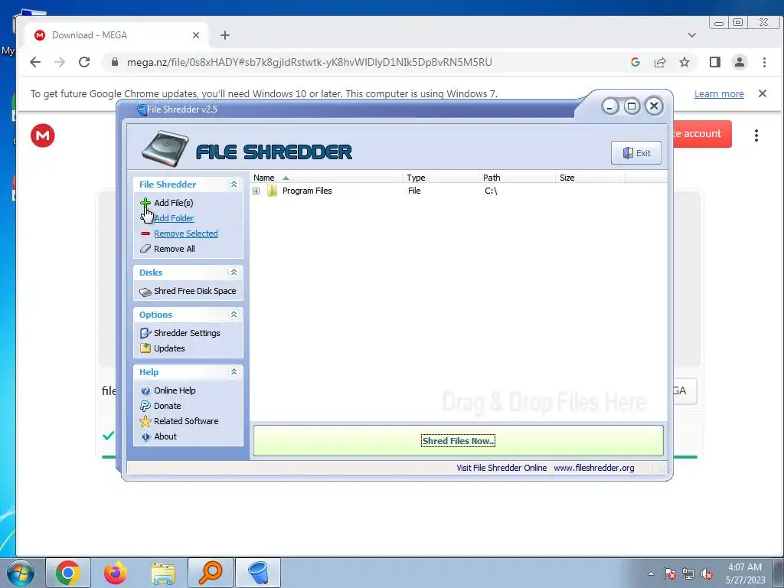Click the About info icon

(145, 436)
